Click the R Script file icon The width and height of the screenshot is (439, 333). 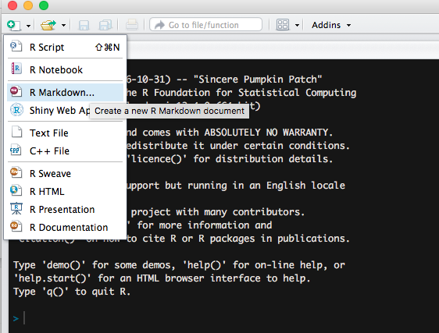(x=16, y=46)
